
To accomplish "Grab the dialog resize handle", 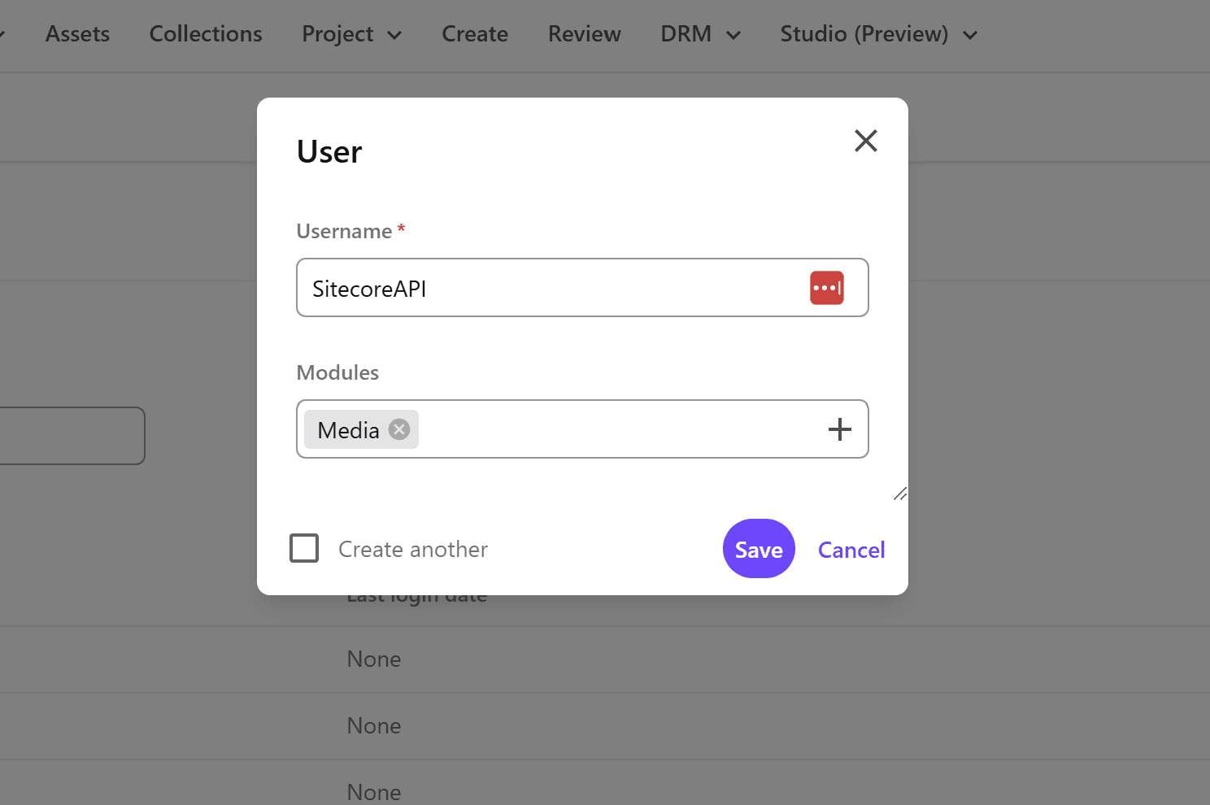I will tap(899, 494).
